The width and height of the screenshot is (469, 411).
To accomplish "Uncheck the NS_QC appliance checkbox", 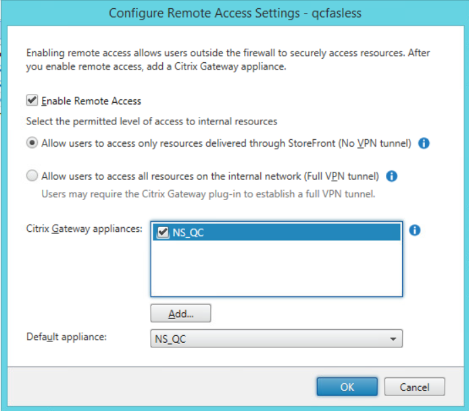I will click(x=163, y=233).
